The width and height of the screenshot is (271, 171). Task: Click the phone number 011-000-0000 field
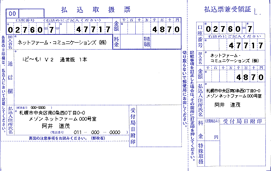(x=97, y=132)
